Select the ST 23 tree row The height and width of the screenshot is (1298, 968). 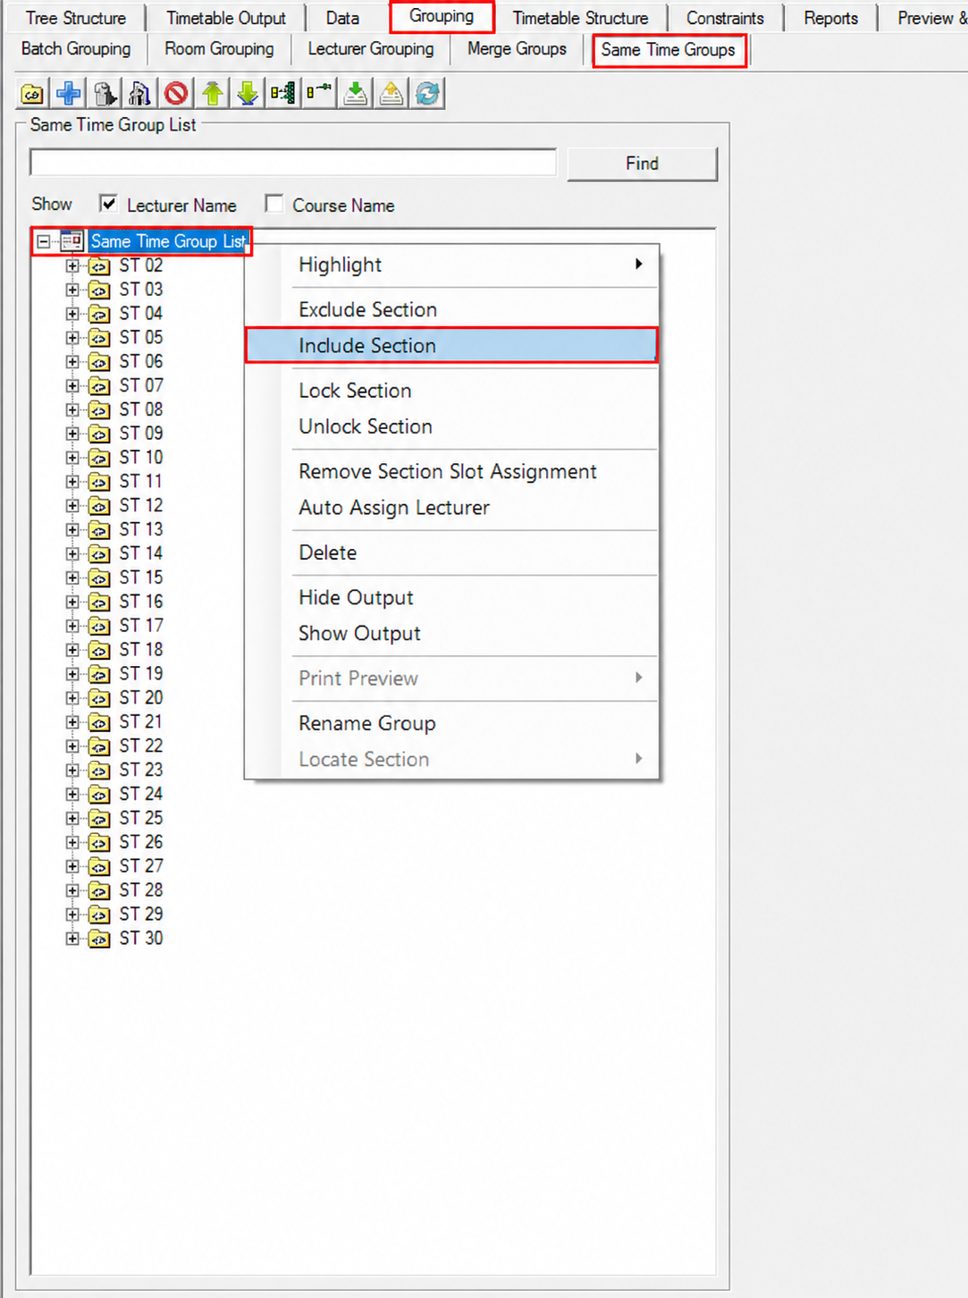(x=141, y=771)
